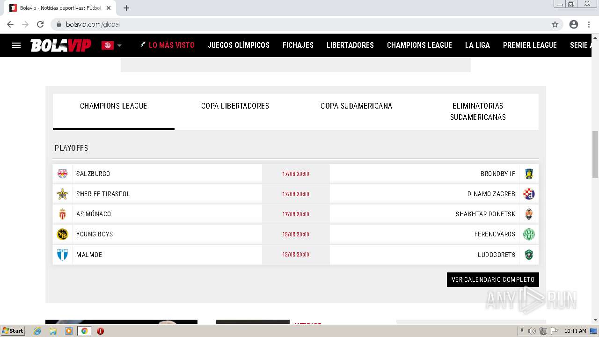Switch to Eliminatorias Sudamericanas tab
The height and width of the screenshot is (337, 599).
pyautogui.click(x=478, y=111)
